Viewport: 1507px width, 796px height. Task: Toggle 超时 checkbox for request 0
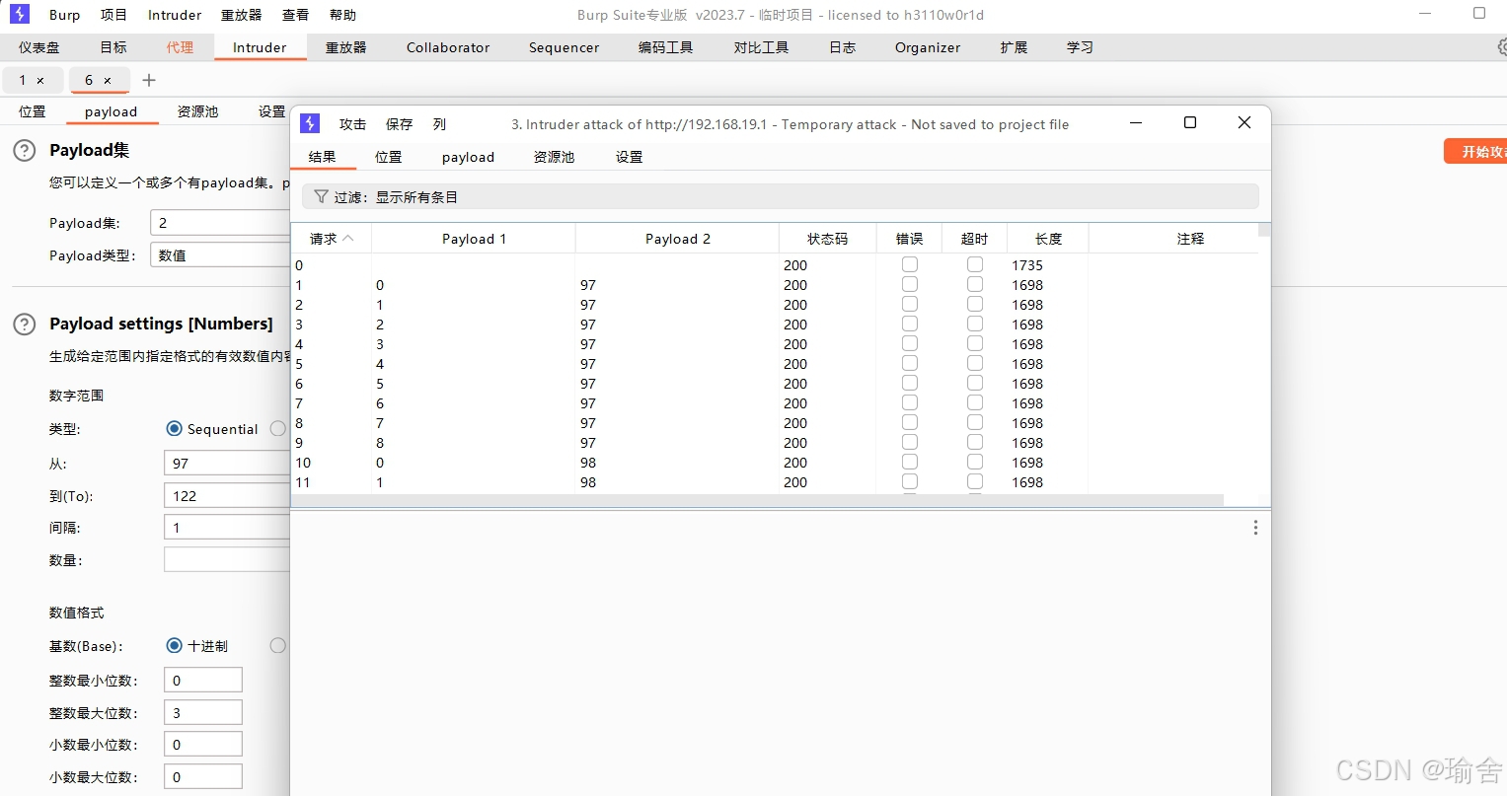click(975, 264)
